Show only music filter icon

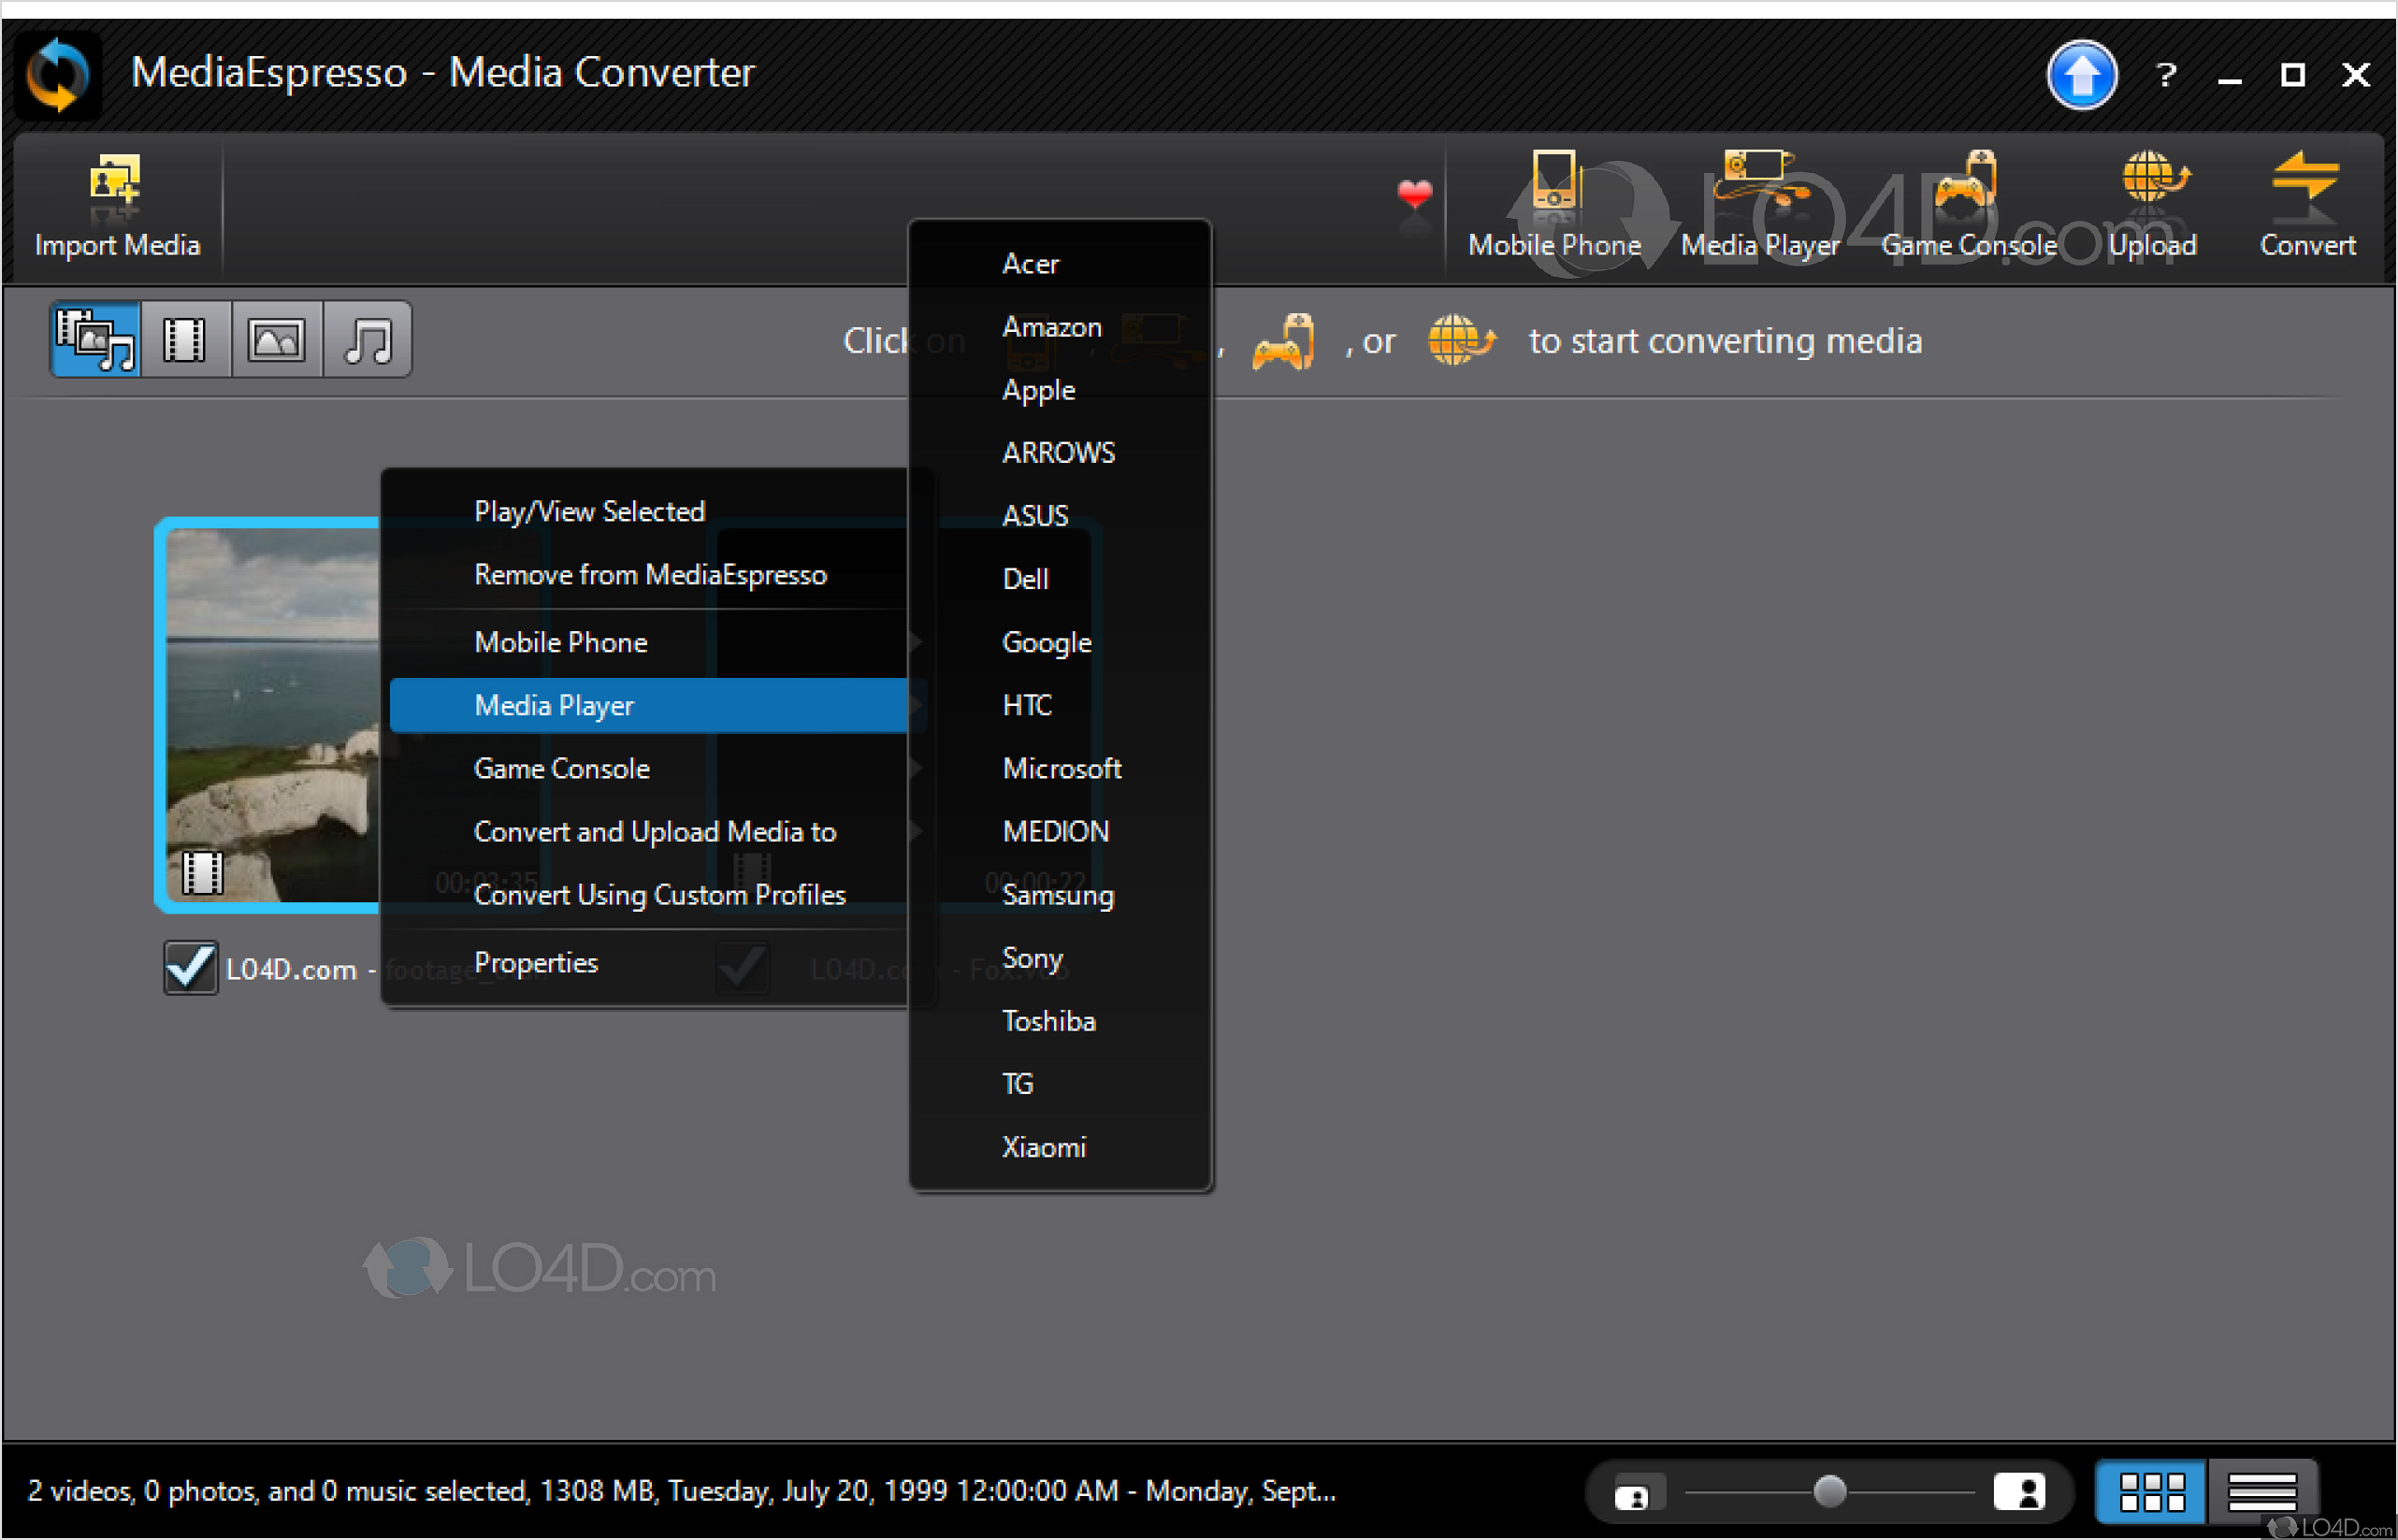(x=367, y=340)
